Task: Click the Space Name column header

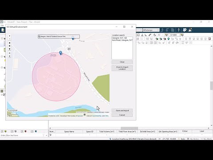Action: click(x=69, y=132)
